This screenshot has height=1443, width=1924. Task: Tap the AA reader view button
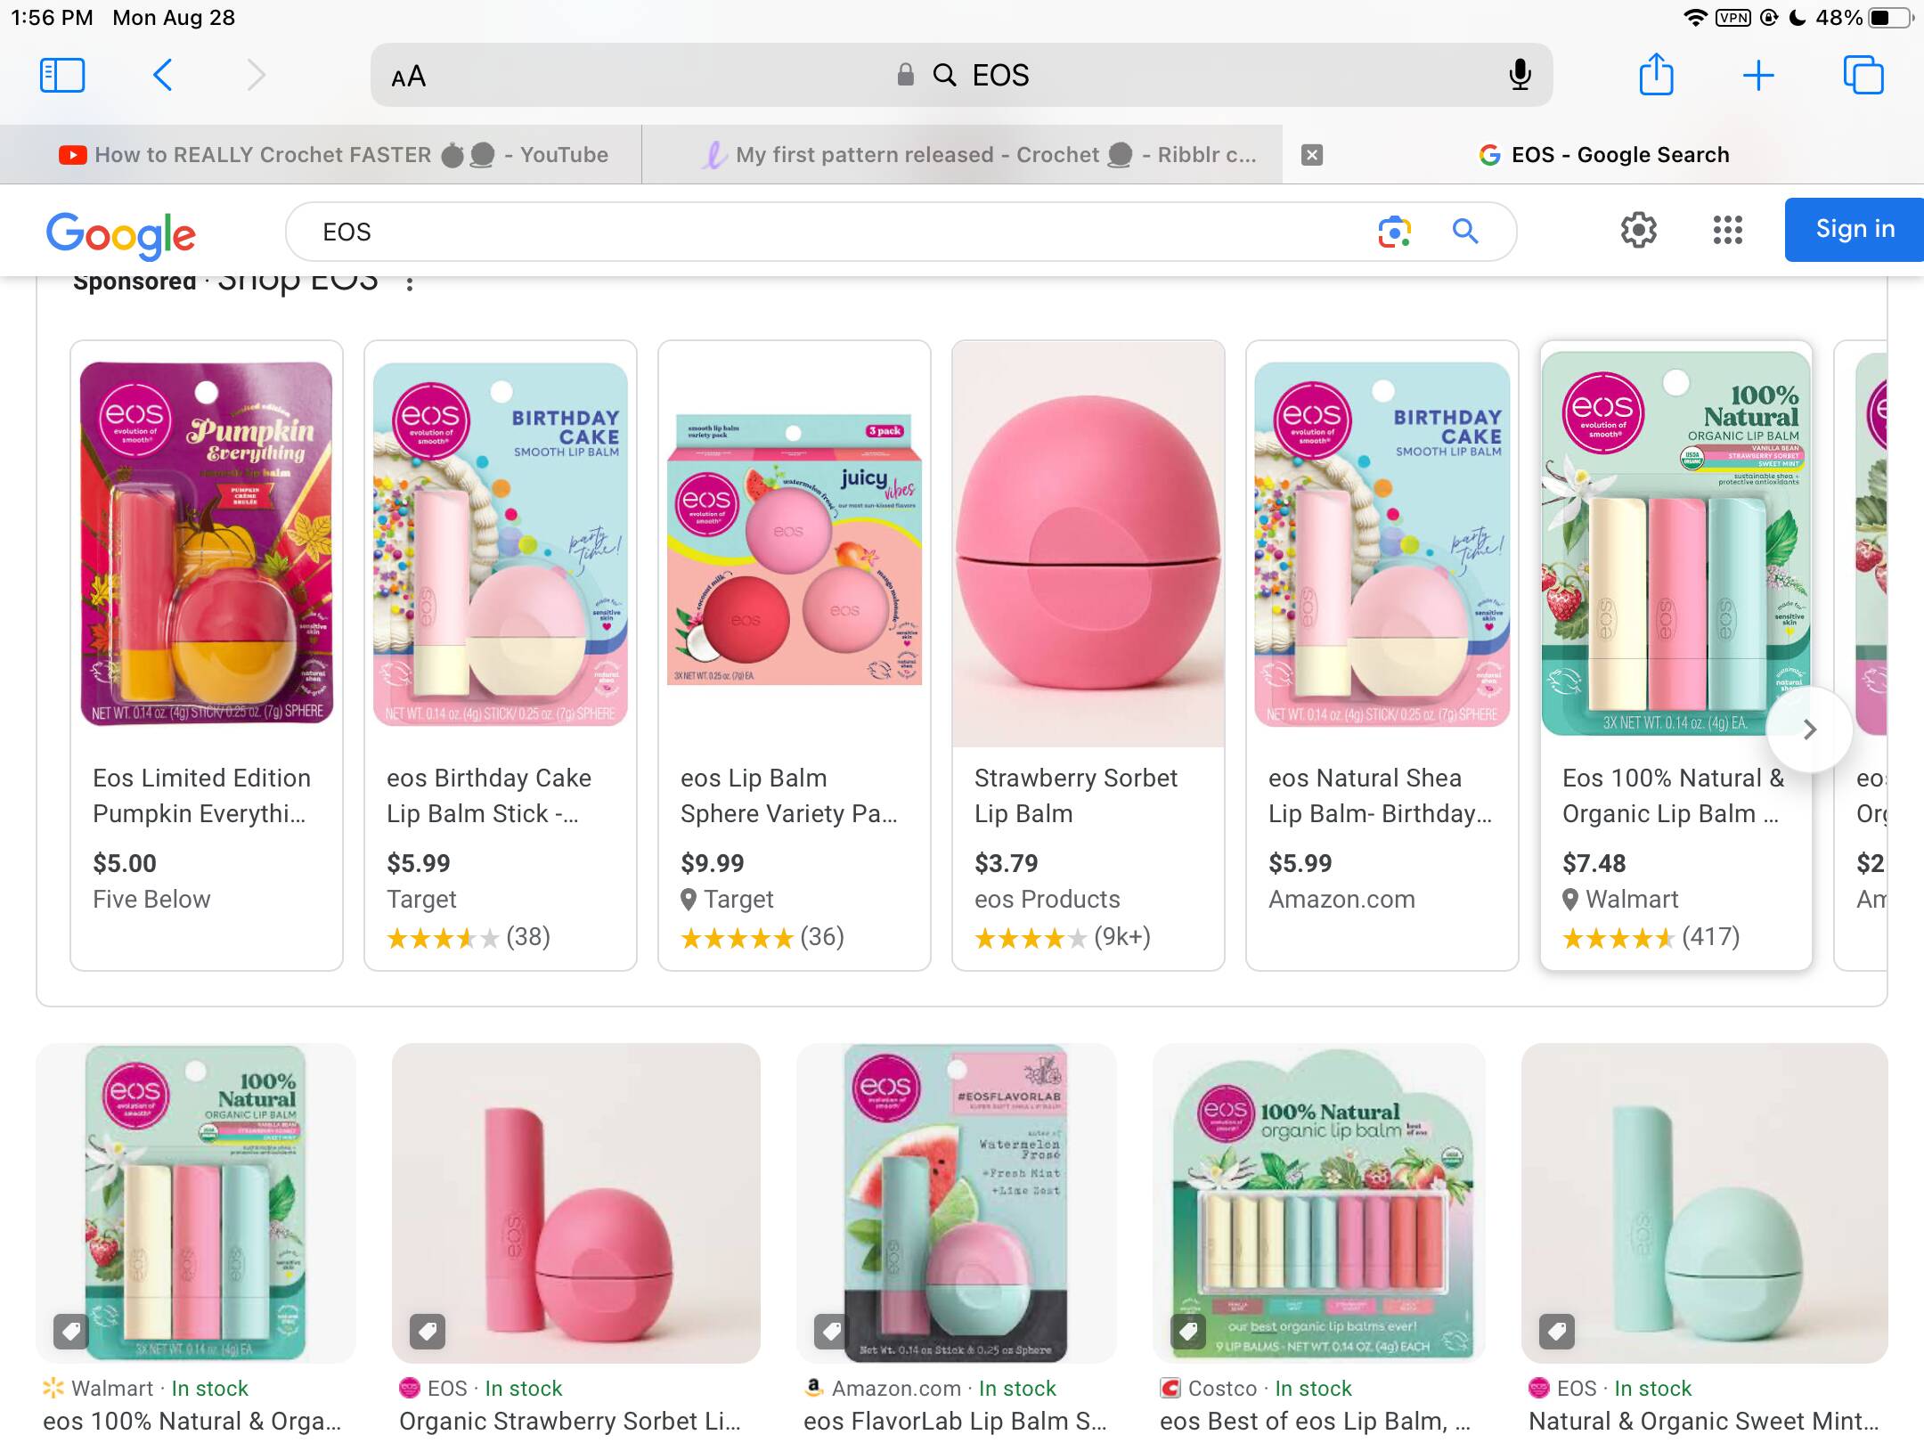click(x=409, y=77)
